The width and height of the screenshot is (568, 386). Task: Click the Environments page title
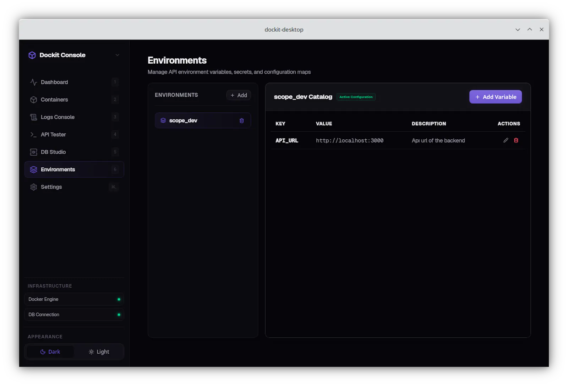tap(177, 60)
